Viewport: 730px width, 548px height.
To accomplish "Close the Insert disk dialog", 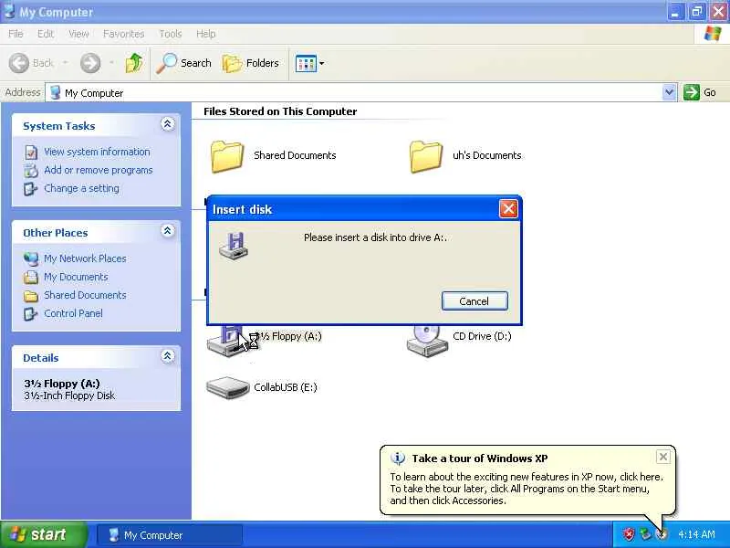I will (x=508, y=209).
